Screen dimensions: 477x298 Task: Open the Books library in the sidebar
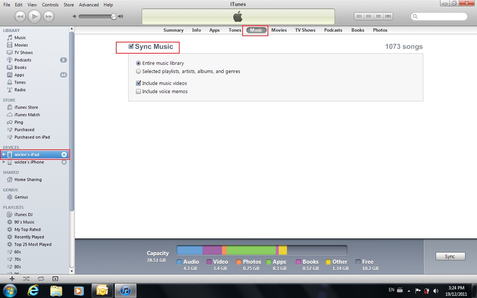coord(20,67)
